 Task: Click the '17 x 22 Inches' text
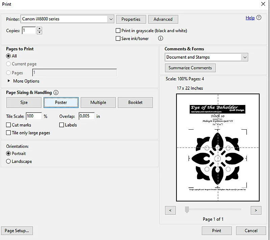(190, 88)
